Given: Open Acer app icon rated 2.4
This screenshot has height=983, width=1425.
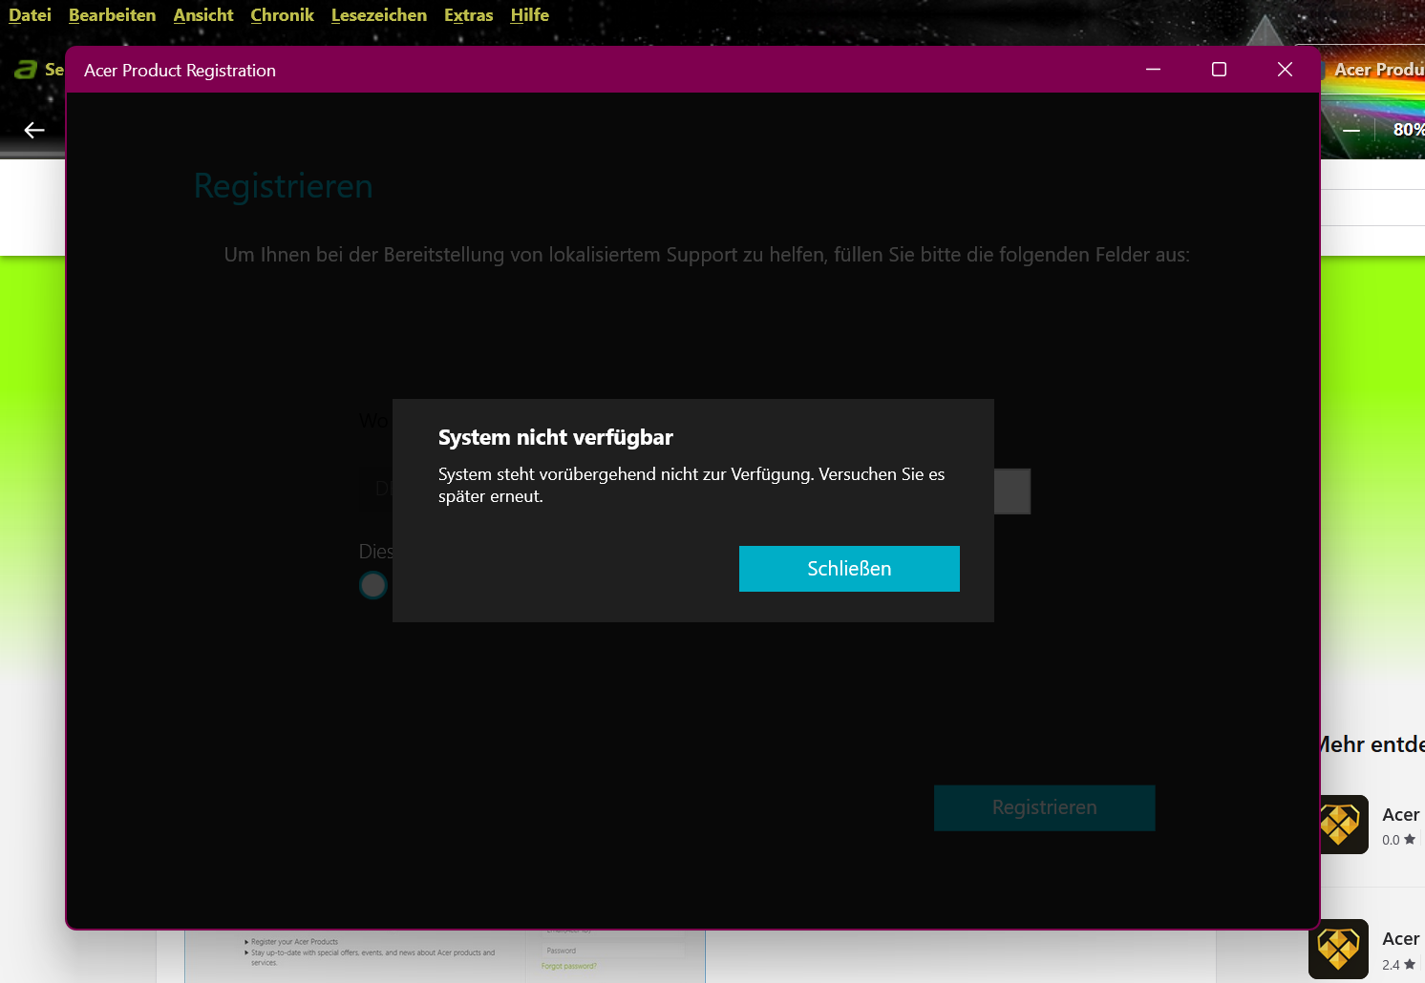Looking at the screenshot, I should [x=1338, y=949].
